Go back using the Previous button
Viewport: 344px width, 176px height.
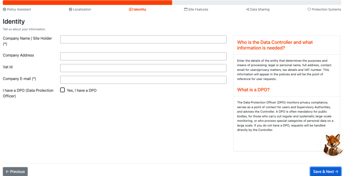click(x=15, y=171)
